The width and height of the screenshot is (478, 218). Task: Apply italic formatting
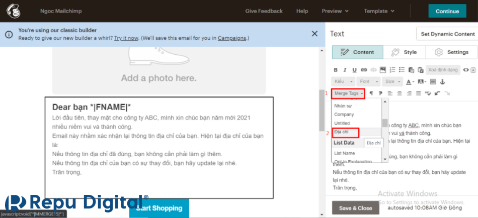pos(345,70)
